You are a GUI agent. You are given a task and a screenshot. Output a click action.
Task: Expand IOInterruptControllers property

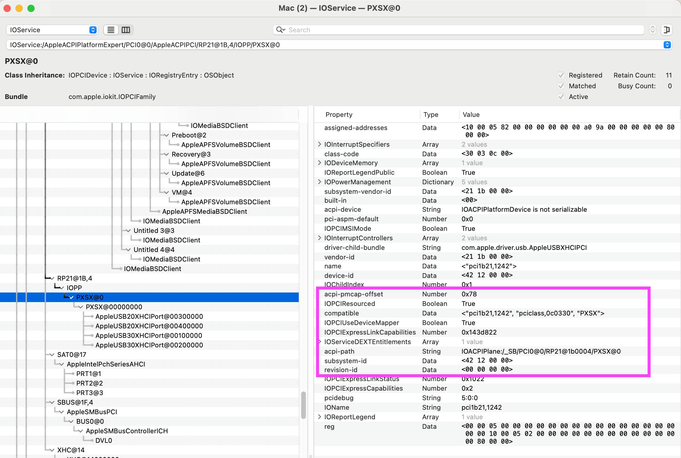[x=319, y=238]
